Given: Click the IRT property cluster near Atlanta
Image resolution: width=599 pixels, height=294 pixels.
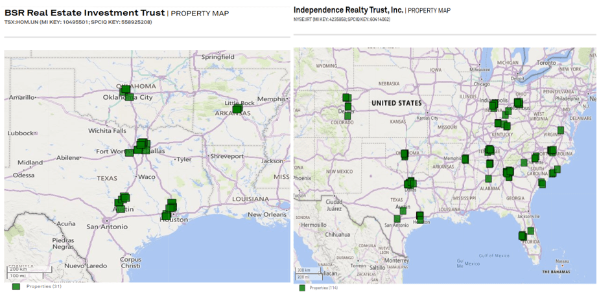Looking at the screenshot, I should coord(508,174).
